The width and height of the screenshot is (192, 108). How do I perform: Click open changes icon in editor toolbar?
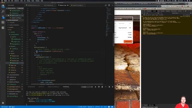point(106,5)
